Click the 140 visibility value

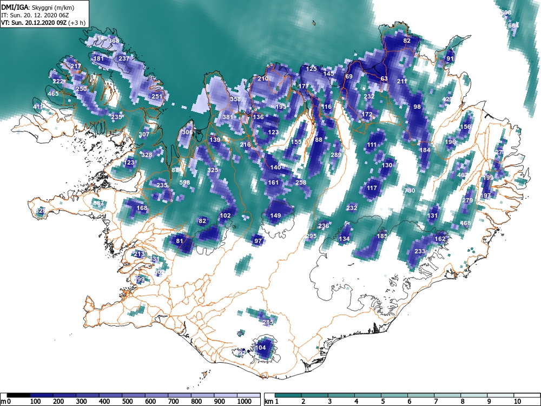(275, 167)
